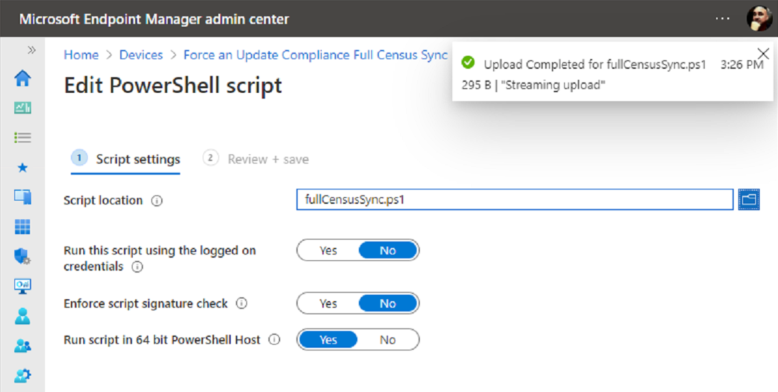Click the fullCensusSync.ps1 script location field

[515, 200]
